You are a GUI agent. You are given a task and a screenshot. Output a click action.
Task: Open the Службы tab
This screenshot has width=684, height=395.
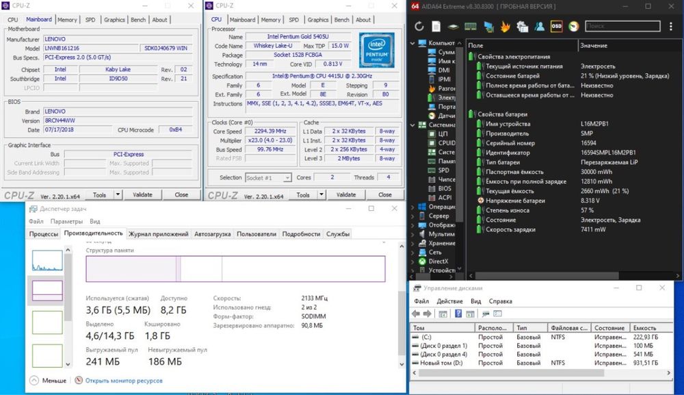[338, 234]
